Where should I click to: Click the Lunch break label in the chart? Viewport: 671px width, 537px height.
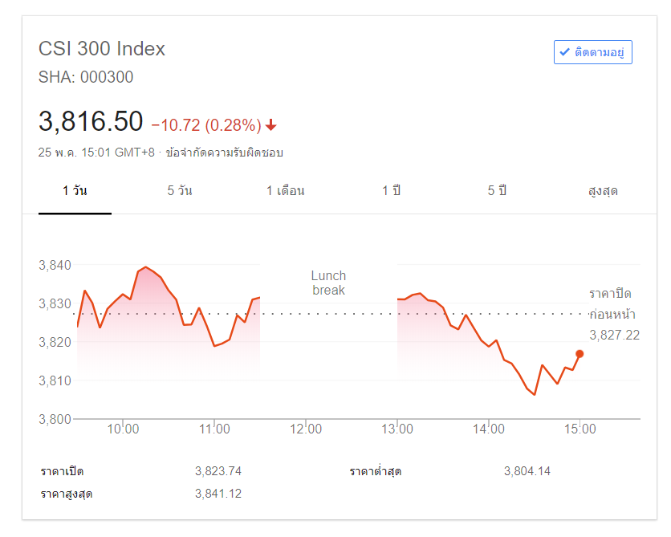coord(328,283)
